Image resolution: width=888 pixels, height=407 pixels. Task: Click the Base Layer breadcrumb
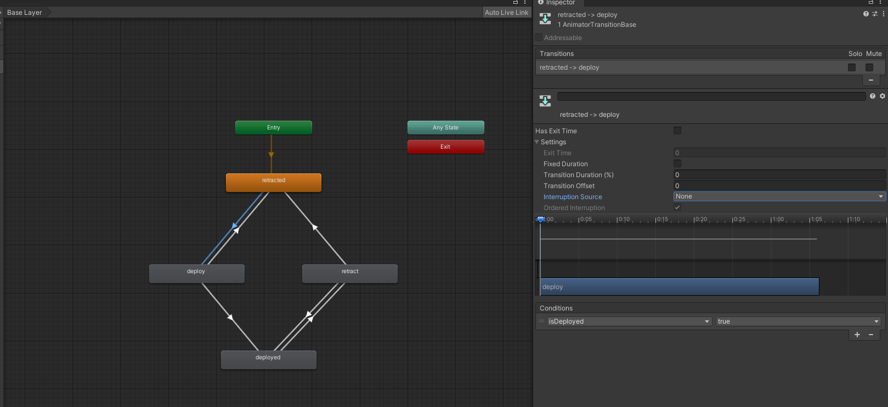(x=24, y=13)
